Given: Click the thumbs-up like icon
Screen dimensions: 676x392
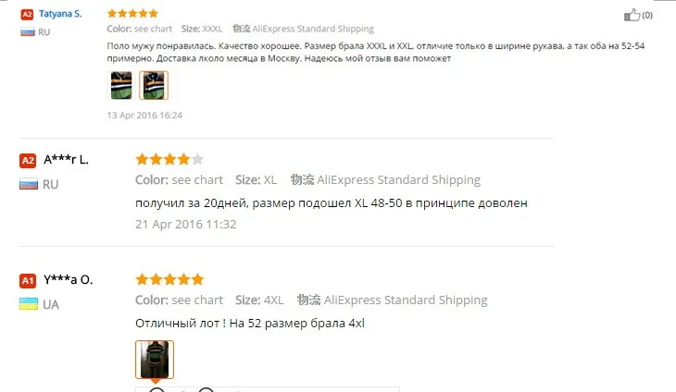Looking at the screenshot, I should [632, 15].
